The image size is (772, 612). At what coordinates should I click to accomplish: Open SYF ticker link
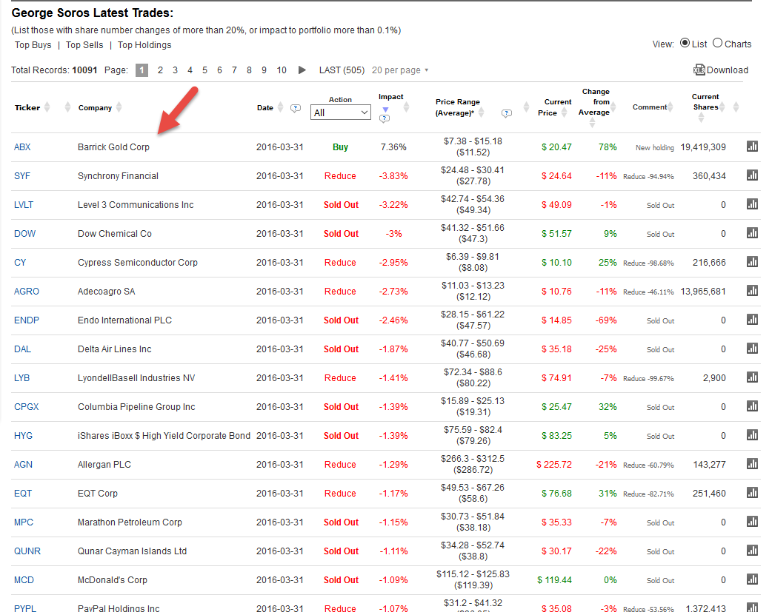[x=21, y=175]
